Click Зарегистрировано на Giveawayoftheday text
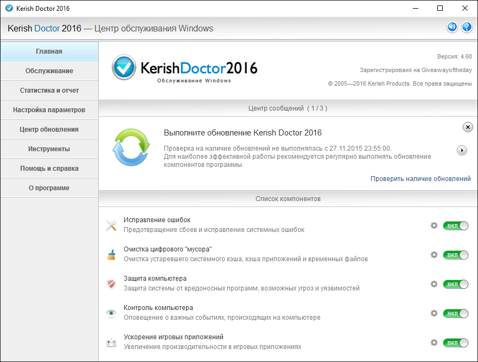 click(x=416, y=70)
